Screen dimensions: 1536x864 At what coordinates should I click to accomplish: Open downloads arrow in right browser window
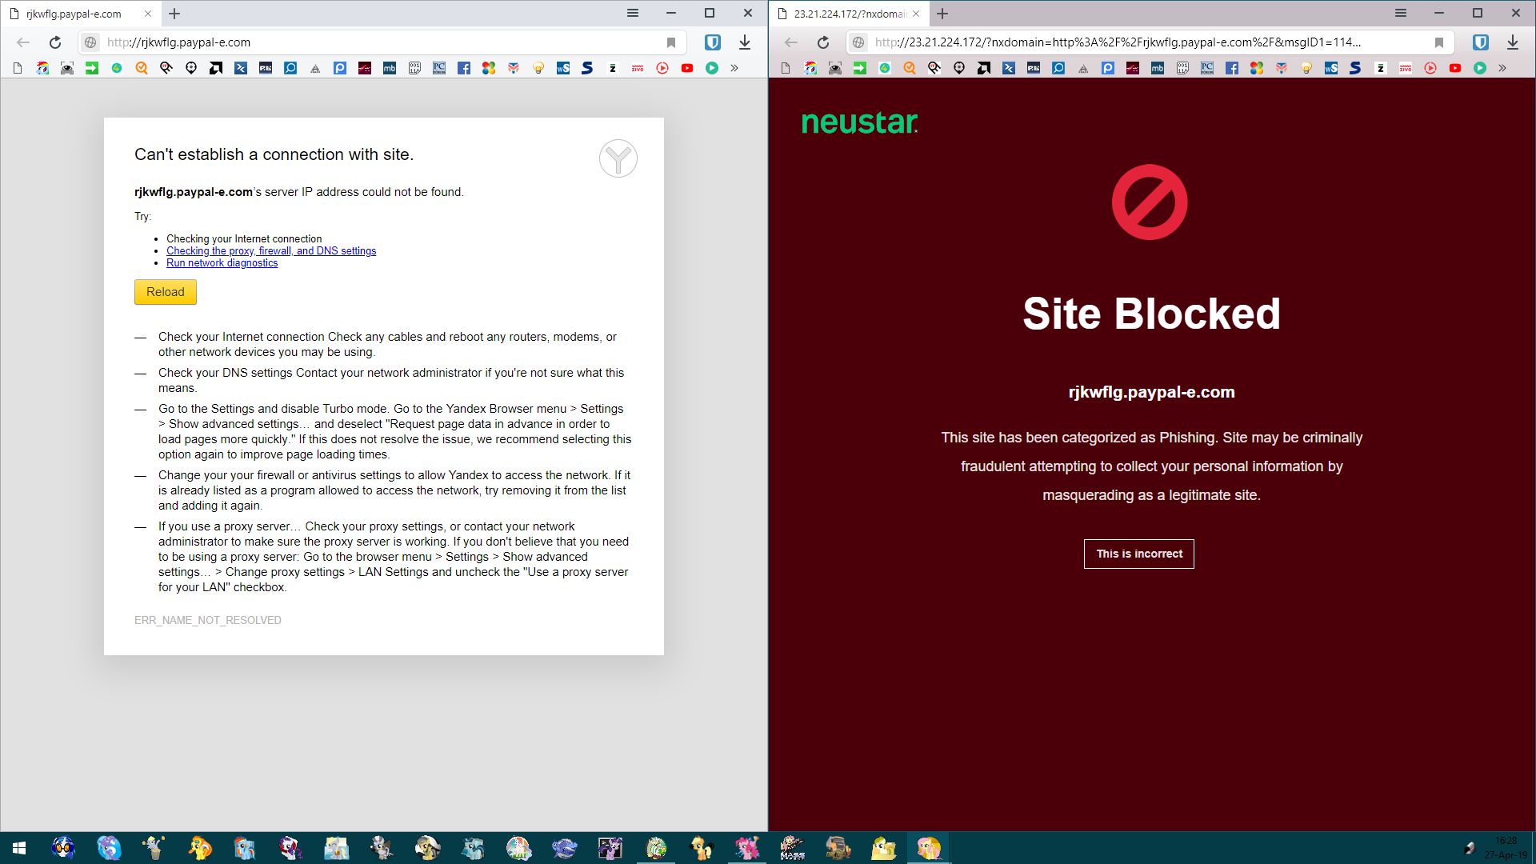click(1512, 42)
